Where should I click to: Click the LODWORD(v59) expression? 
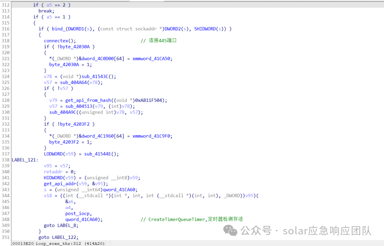click(x=60, y=154)
